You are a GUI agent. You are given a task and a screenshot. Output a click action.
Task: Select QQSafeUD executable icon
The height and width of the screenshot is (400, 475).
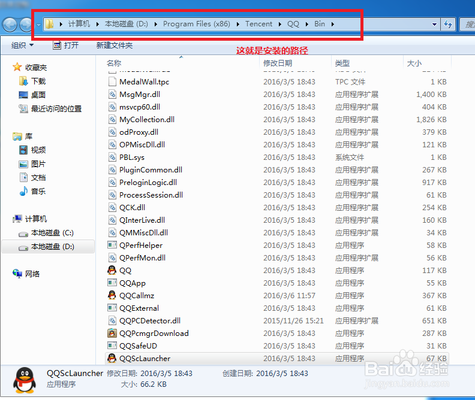click(x=112, y=346)
